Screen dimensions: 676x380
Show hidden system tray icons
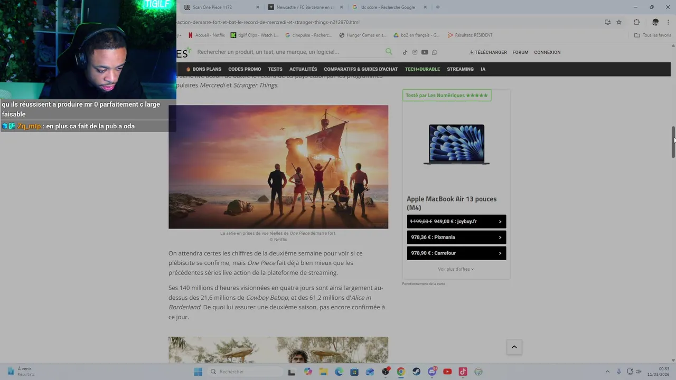607,372
